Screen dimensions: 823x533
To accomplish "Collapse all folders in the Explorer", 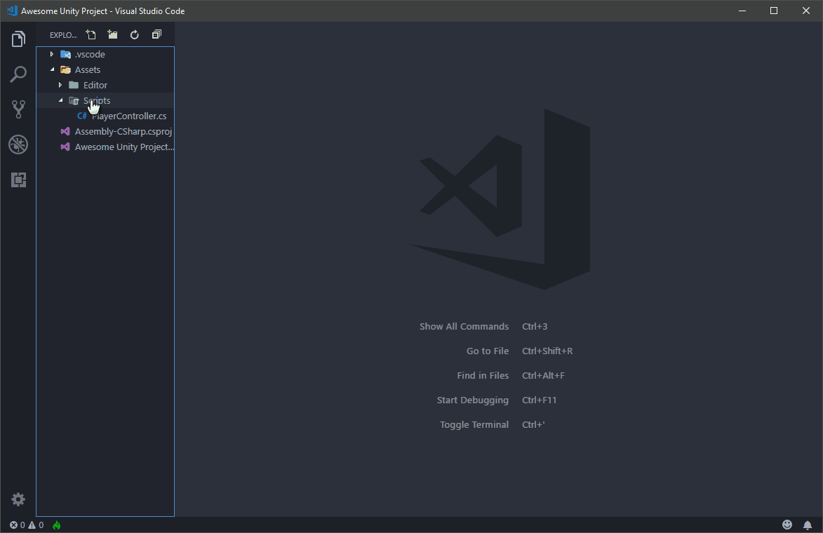I will 156,34.
